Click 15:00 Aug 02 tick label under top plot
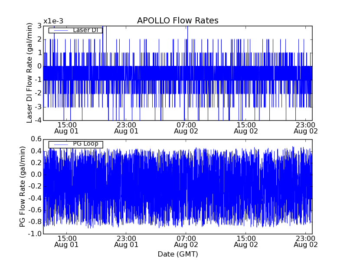This screenshot has width=347, height=260. click(x=246, y=127)
